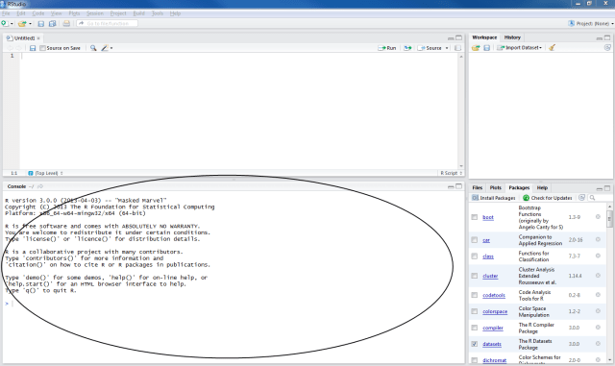
Task: Toggle the class package checkbox
Action: tap(474, 256)
